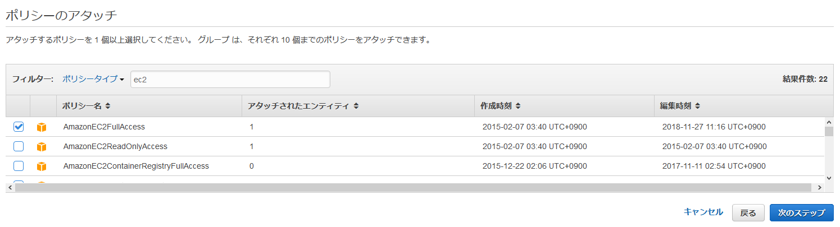Uncheck the AmazonEC2FullAccess policy checkbox
The width and height of the screenshot is (840, 227).
pos(19,127)
